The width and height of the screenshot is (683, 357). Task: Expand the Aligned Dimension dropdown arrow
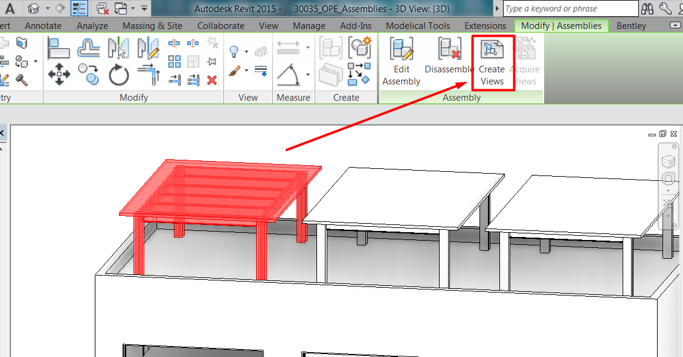pos(308,47)
